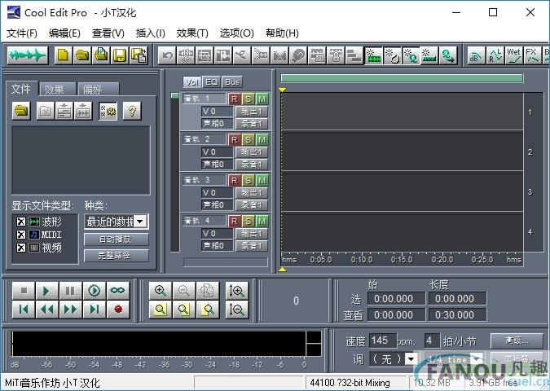Screen dimensions: 550x391
Task: Click the green horizontal timeline scrollbar
Action: click(402, 78)
